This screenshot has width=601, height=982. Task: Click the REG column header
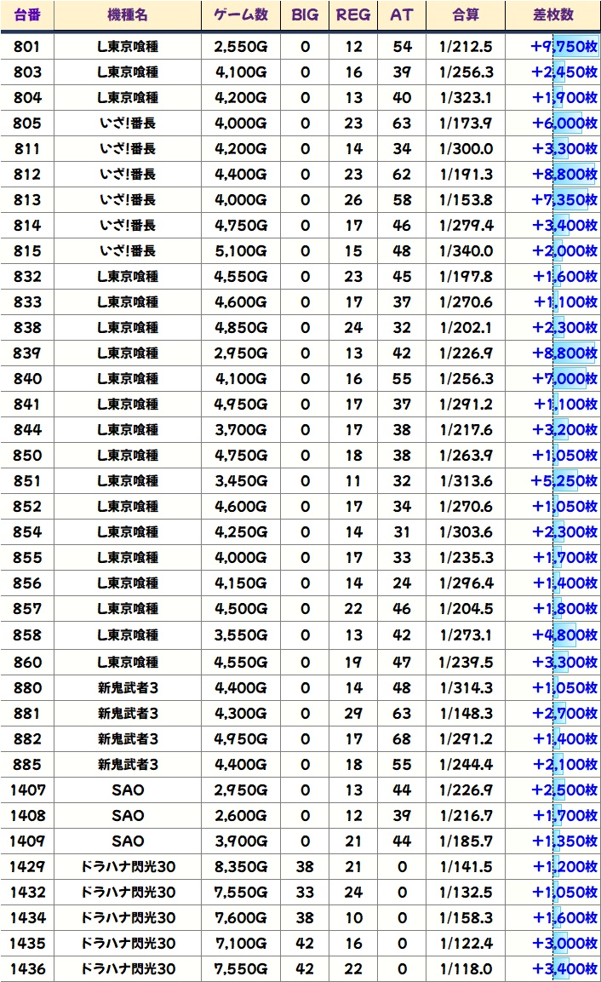353,15
